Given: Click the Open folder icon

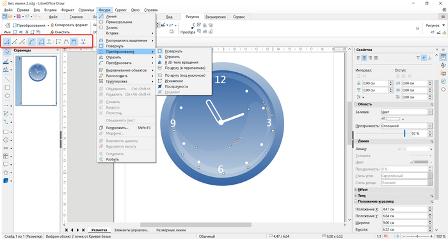Looking at the screenshot, I should [x=10, y=17].
